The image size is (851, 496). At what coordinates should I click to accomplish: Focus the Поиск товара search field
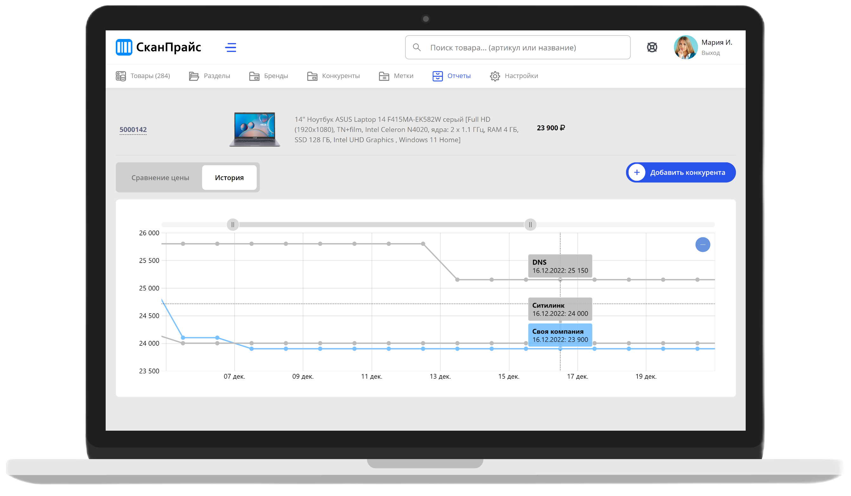pyautogui.click(x=517, y=48)
